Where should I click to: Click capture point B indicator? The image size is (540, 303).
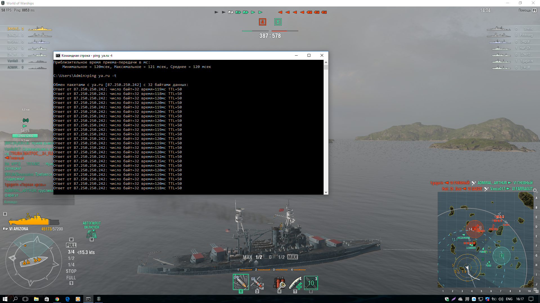coord(278,22)
